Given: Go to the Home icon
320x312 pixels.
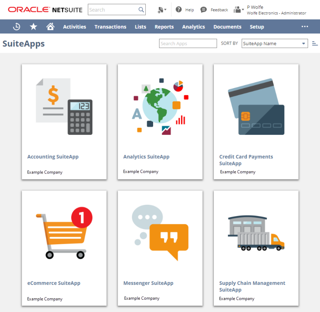Looking at the screenshot, I should click(50, 27).
